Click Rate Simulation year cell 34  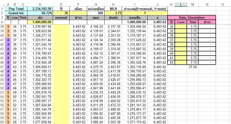click(171, 26)
